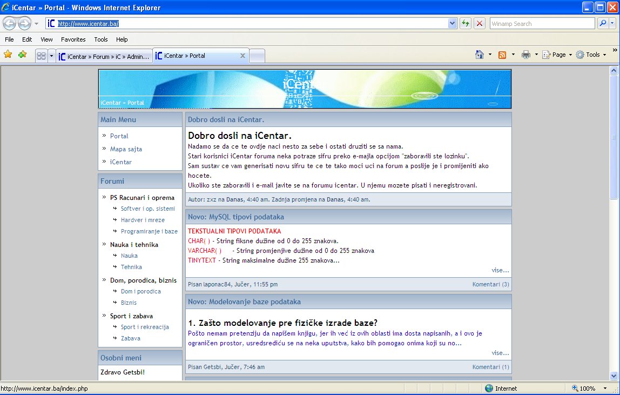Click the vertical scrollbar down arrow
Screen dimensions: 620x395
(x=614, y=376)
